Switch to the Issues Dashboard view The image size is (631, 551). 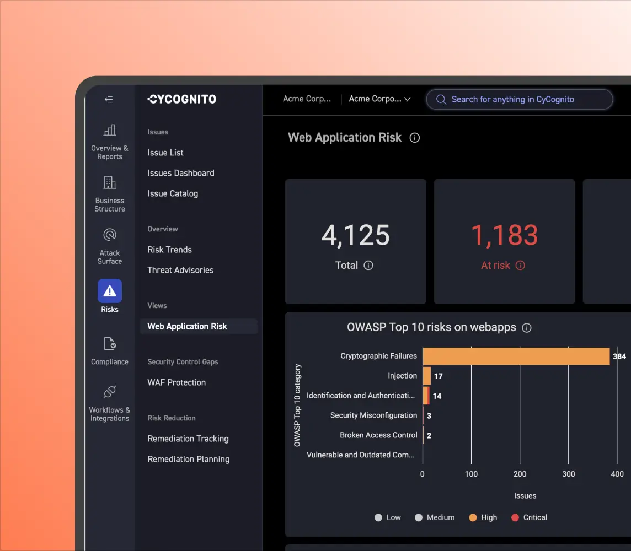click(180, 172)
